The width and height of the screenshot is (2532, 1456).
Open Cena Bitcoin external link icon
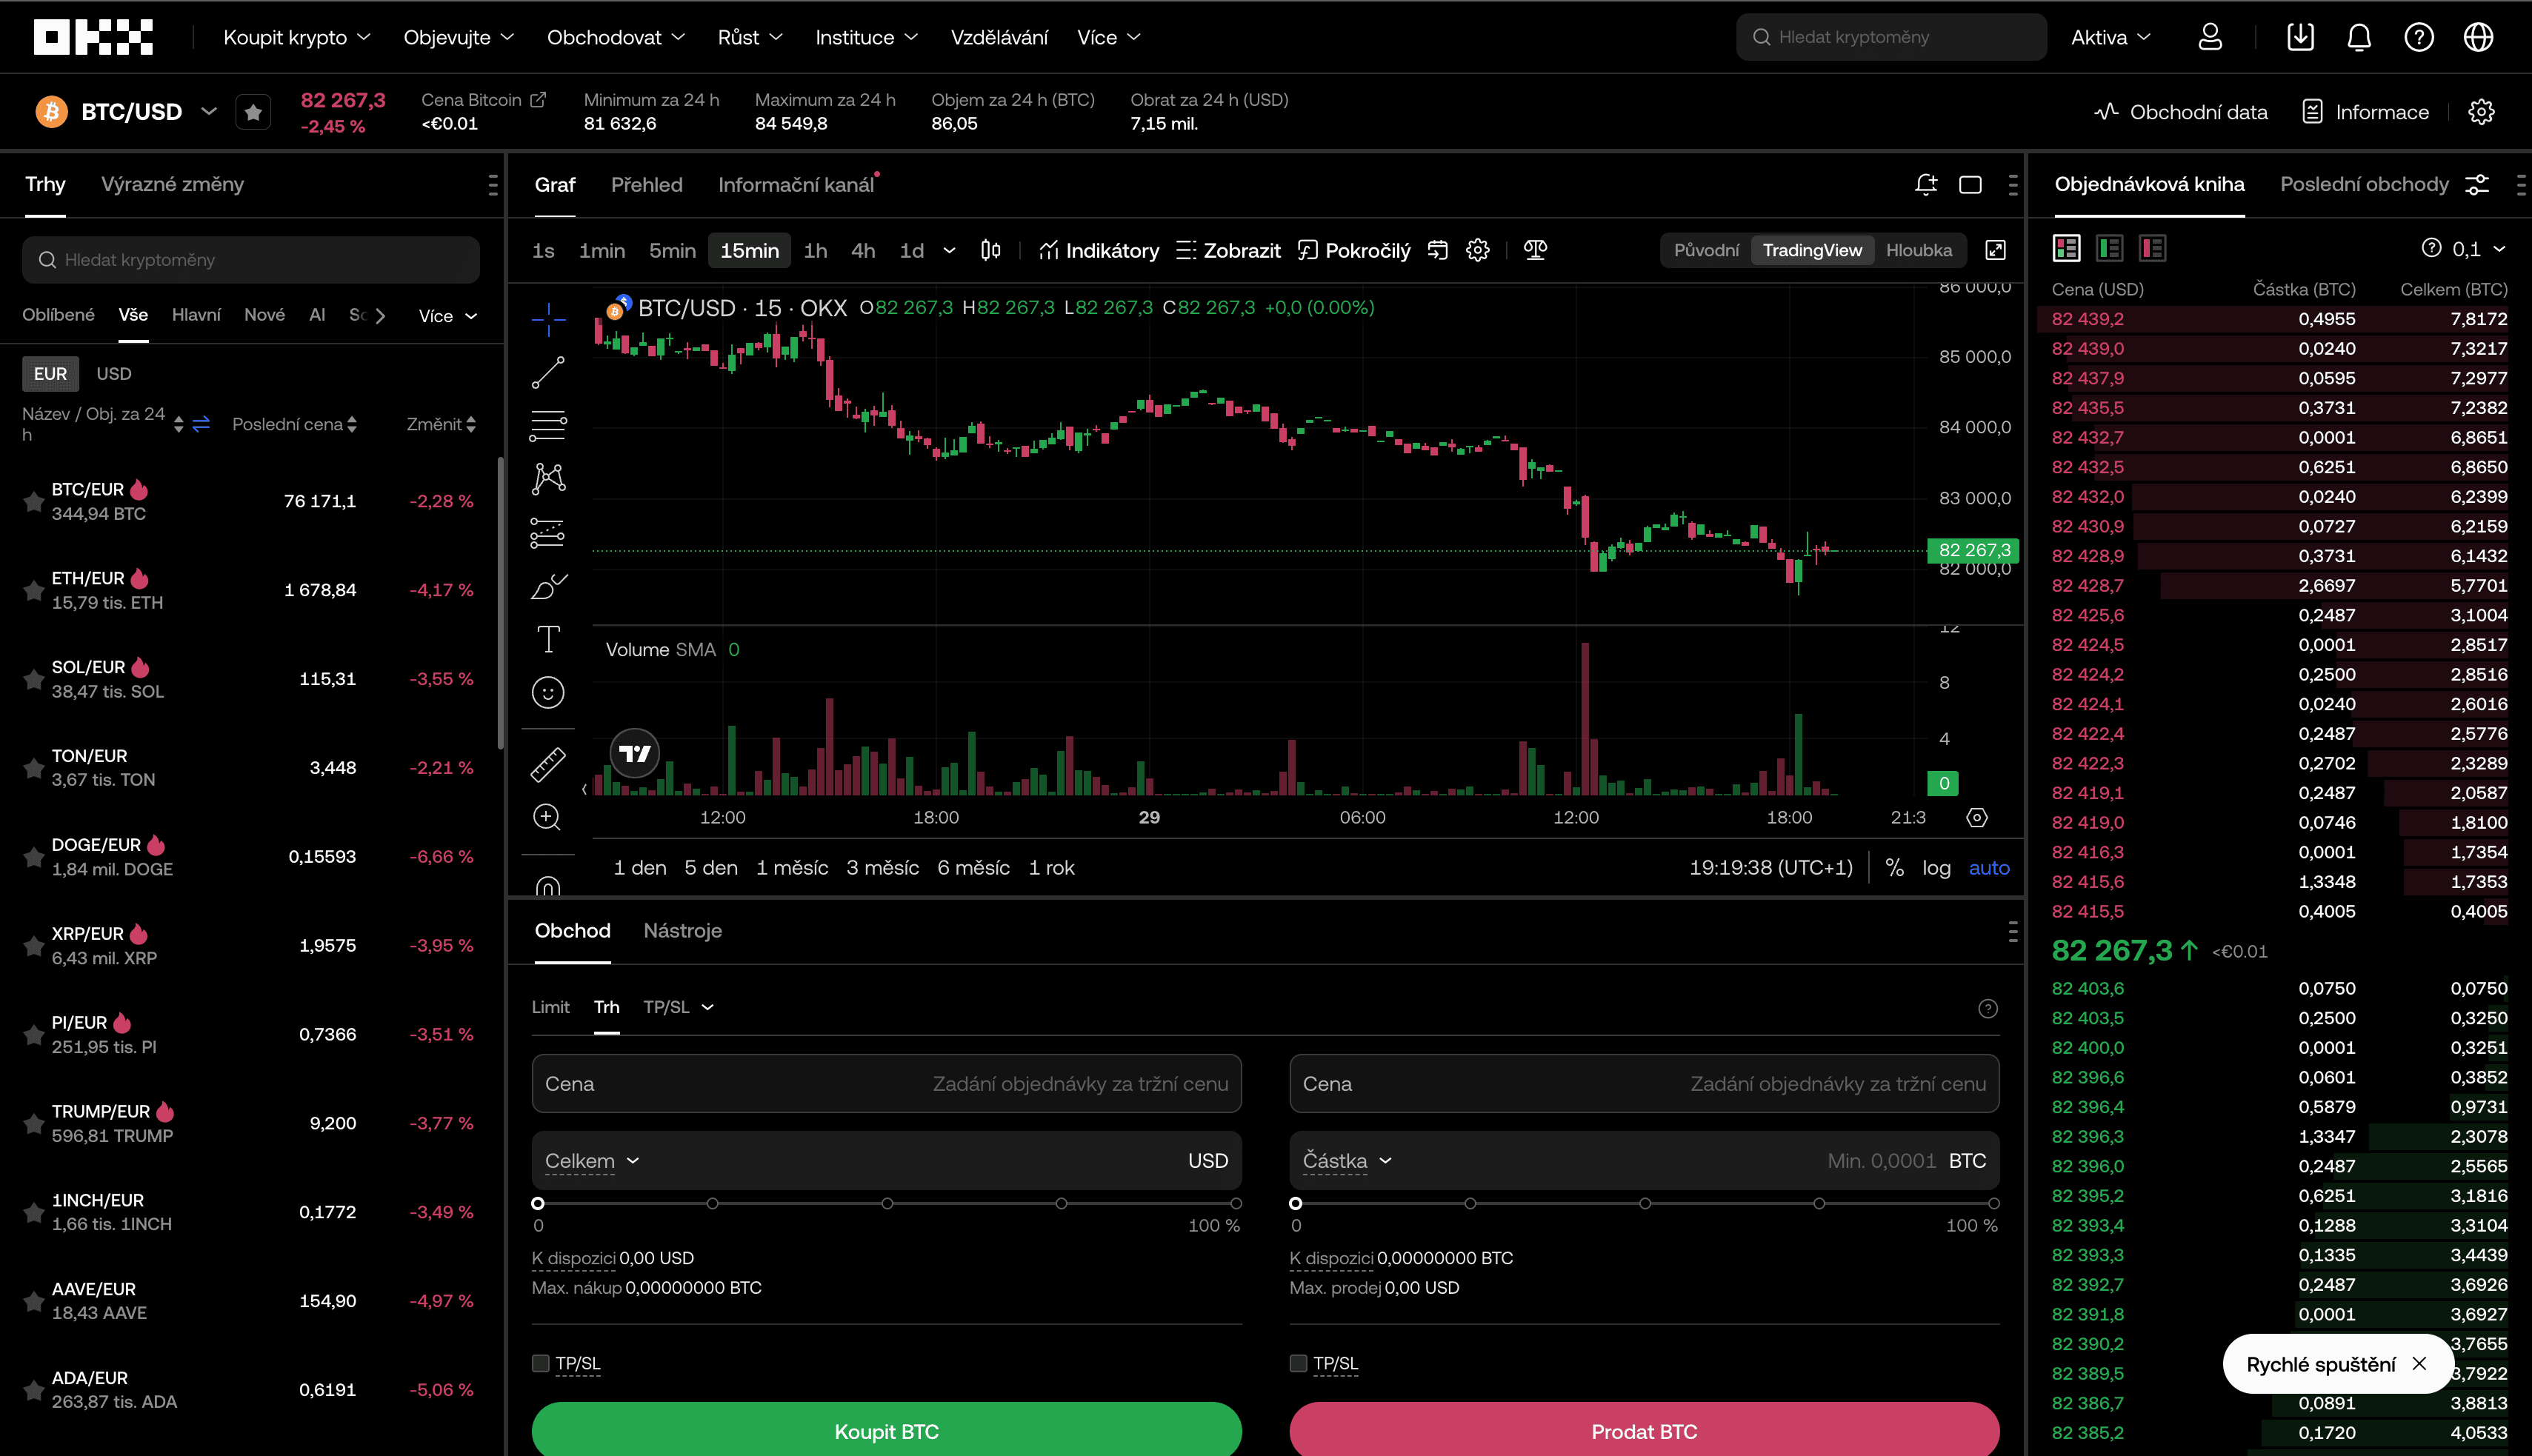pos(538,99)
